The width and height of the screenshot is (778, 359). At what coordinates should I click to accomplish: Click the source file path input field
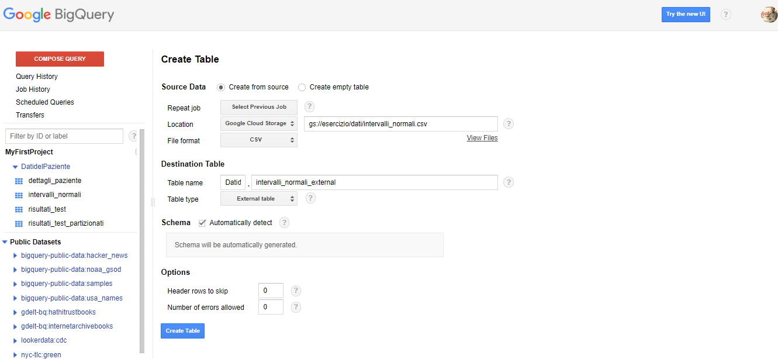(401, 124)
